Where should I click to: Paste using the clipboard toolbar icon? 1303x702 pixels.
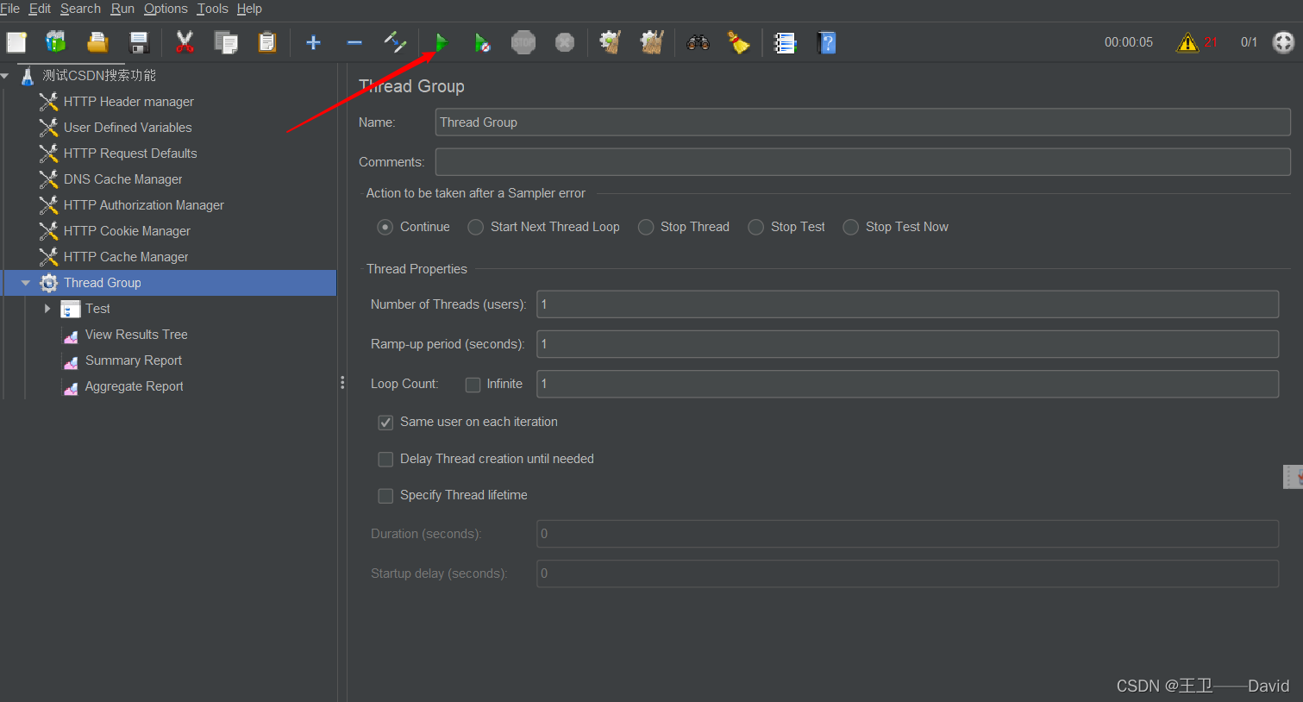(267, 42)
